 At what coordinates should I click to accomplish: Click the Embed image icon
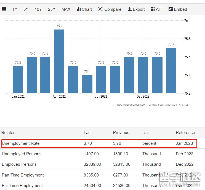pos(171,9)
